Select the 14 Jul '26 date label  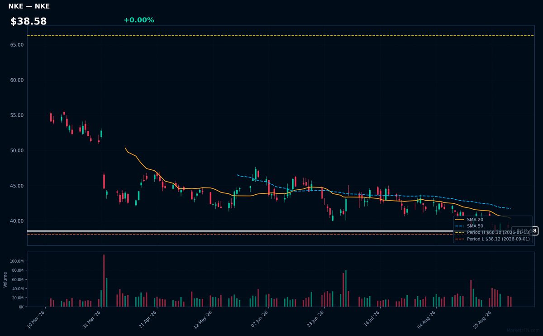(371, 320)
